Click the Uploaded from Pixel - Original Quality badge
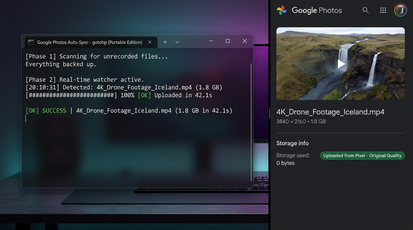 363,155
